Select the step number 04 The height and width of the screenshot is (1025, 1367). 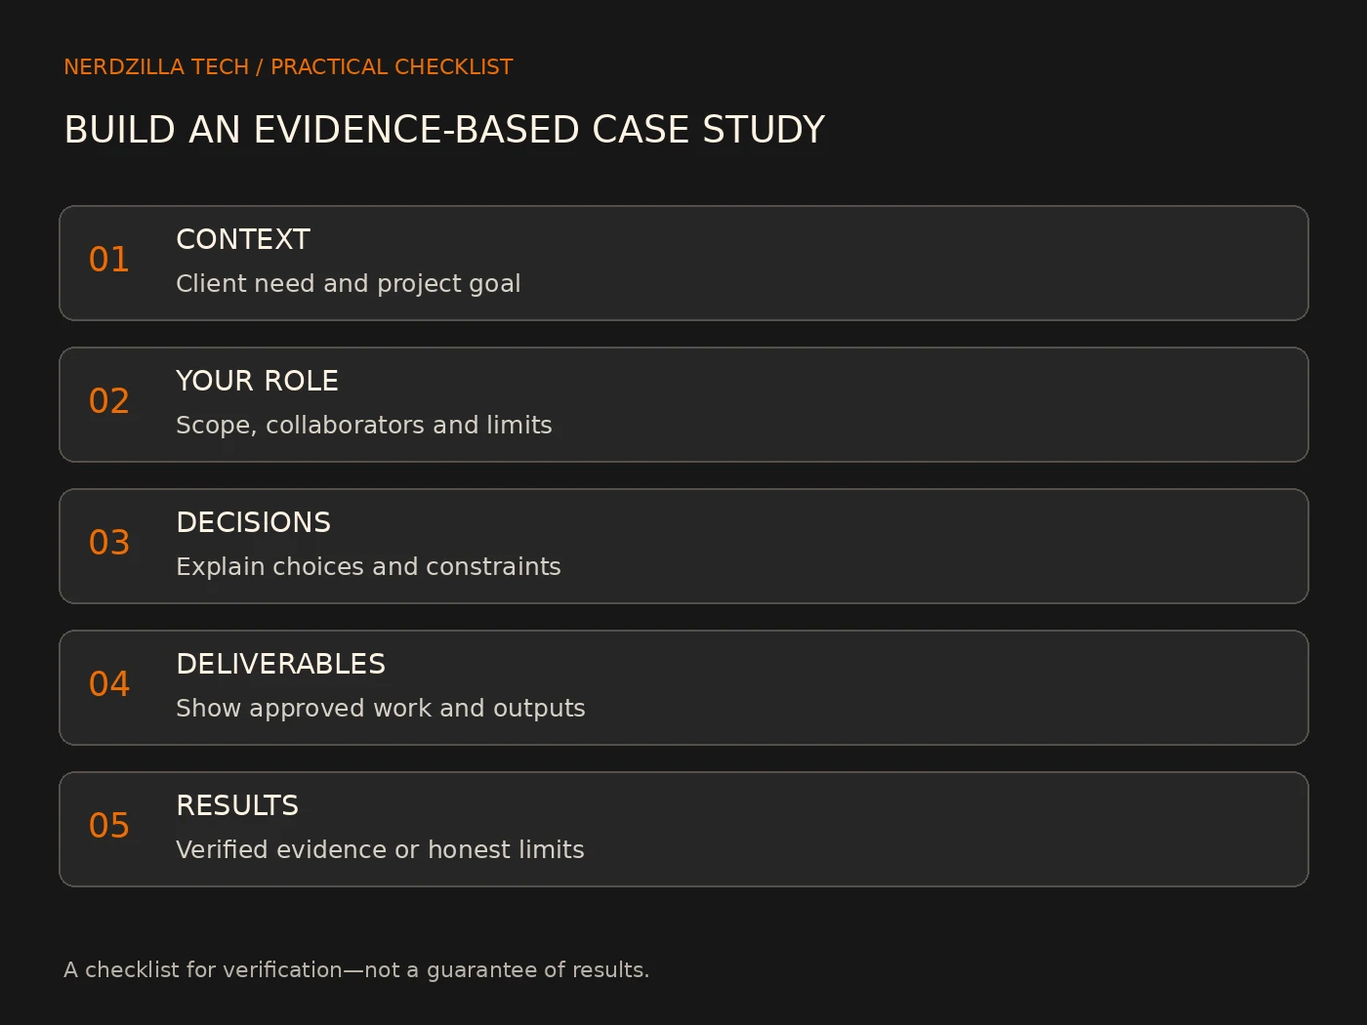[x=109, y=684]
